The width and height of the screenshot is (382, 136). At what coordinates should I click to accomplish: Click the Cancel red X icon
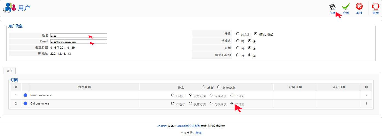point(359,7)
